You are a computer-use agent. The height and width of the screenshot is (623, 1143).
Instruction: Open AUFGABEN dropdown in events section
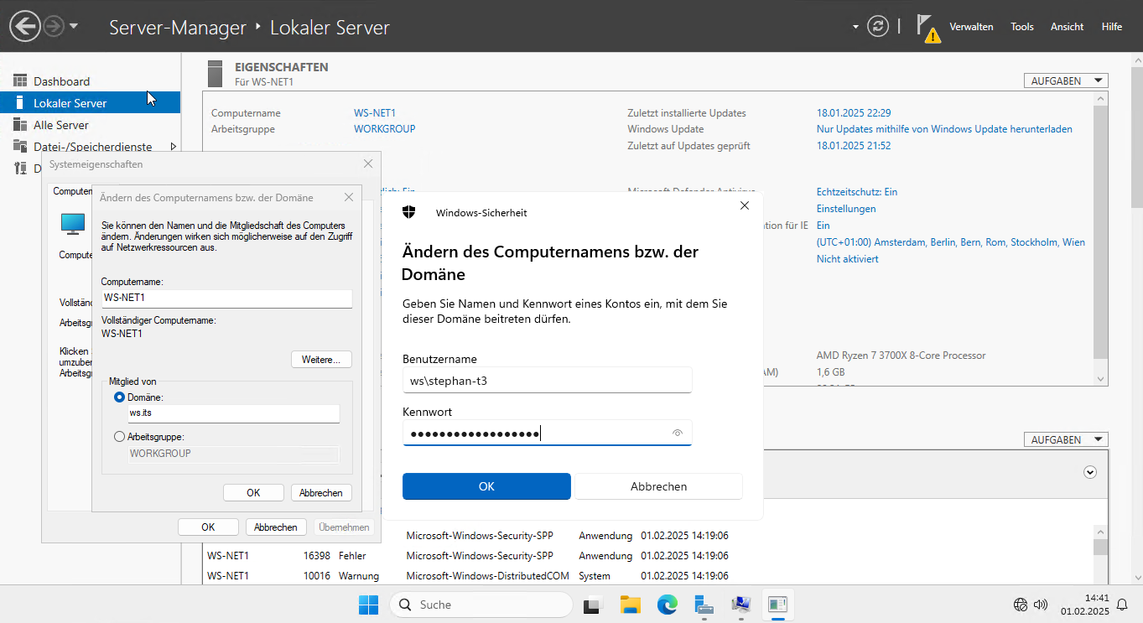(x=1066, y=439)
